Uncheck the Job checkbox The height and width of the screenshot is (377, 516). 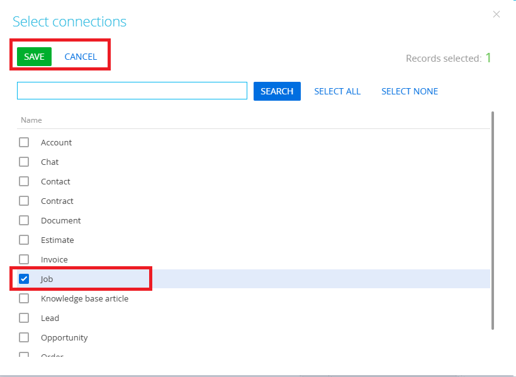point(25,279)
